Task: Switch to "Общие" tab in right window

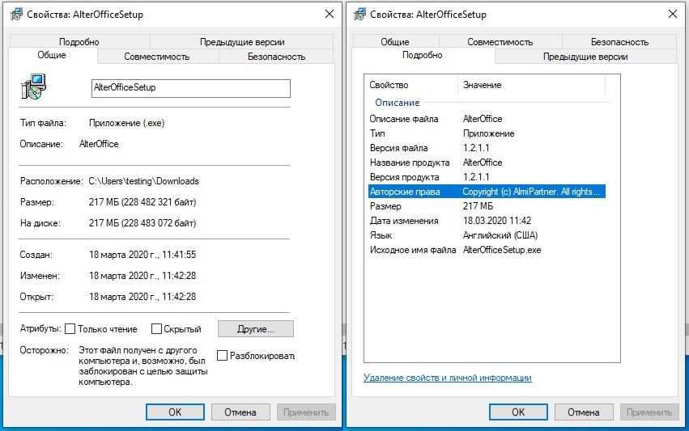Action: click(394, 42)
